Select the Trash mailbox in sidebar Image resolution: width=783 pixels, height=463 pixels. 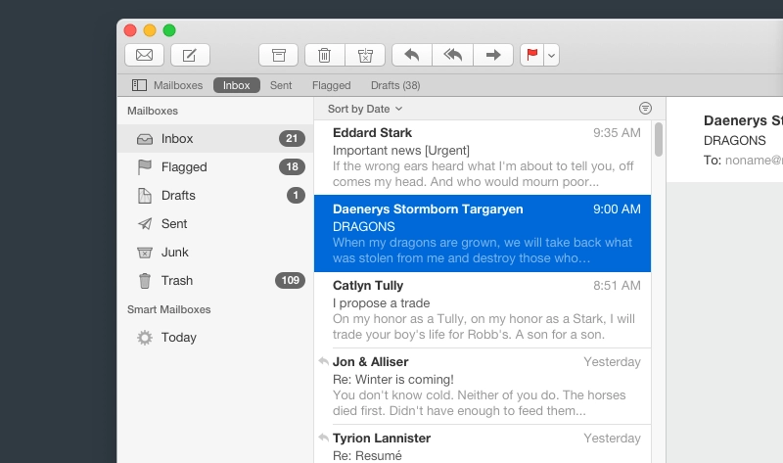click(x=176, y=281)
